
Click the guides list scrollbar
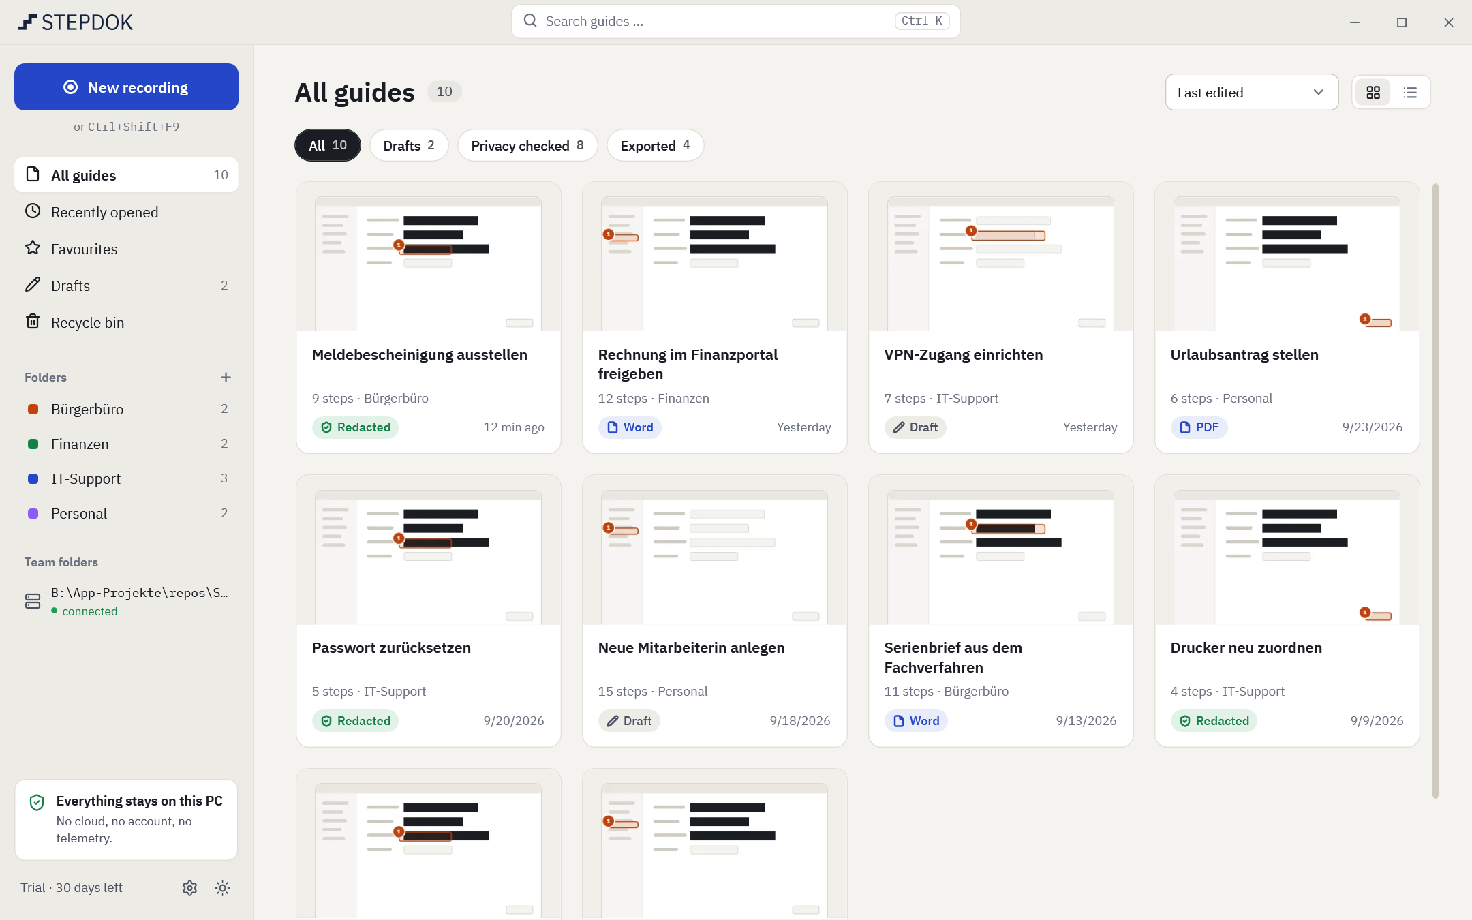(x=1435, y=491)
